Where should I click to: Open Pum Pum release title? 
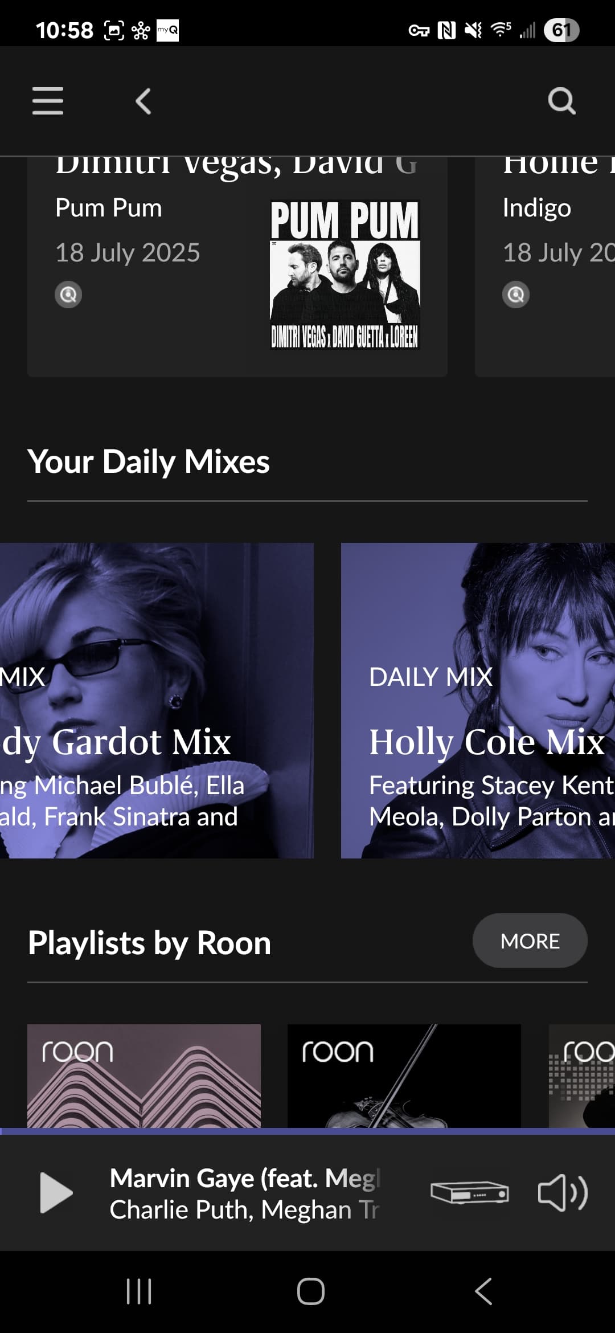click(109, 208)
